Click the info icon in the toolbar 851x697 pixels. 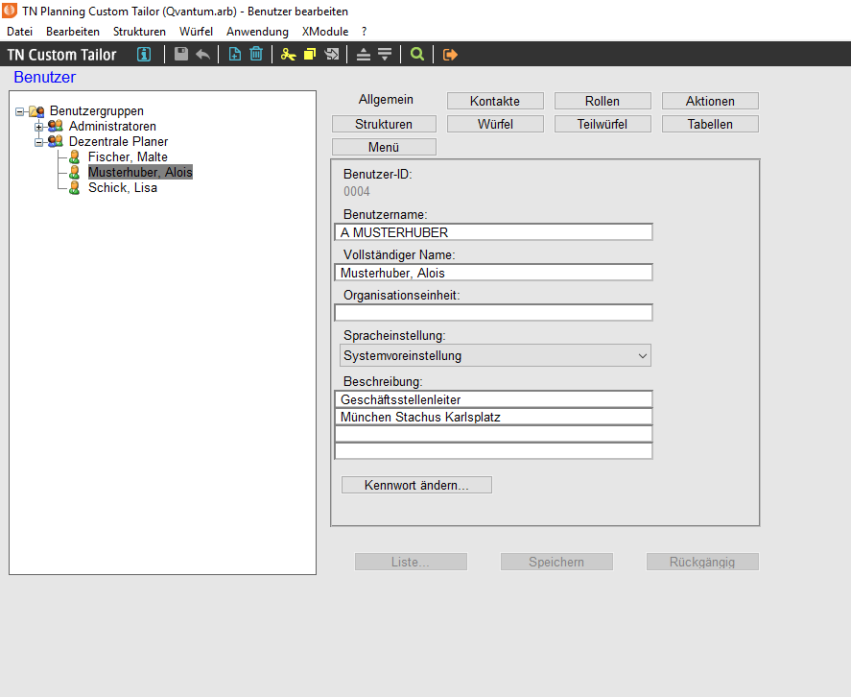[x=144, y=55]
